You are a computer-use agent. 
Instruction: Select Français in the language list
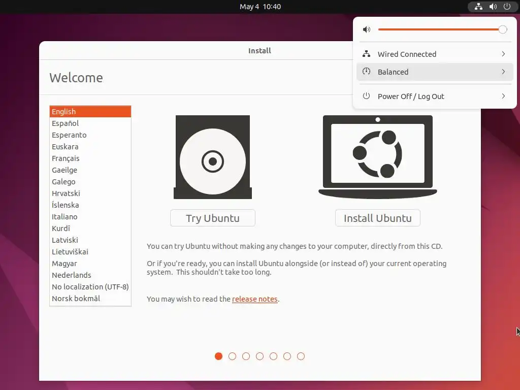(x=90, y=158)
